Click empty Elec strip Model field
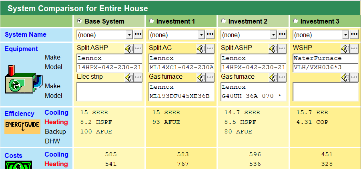The image size is (361, 169). point(109,97)
